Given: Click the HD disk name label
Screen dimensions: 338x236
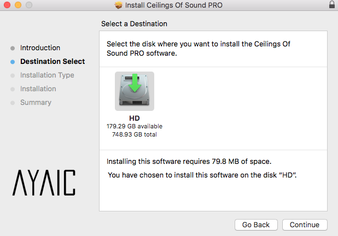Looking at the screenshot, I should (135, 118).
